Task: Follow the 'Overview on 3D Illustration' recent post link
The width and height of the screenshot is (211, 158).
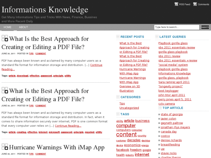Action: click(129, 89)
